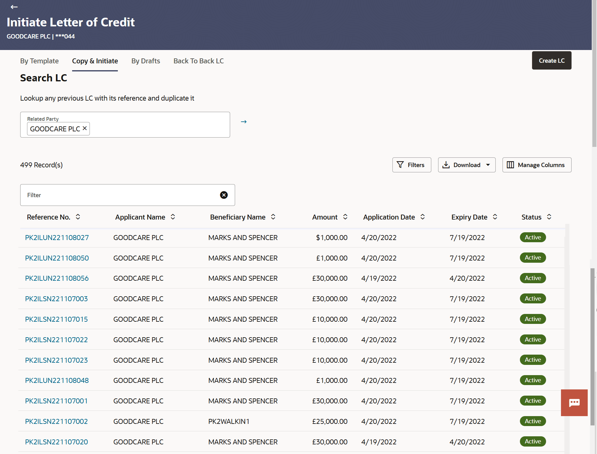This screenshot has width=597, height=454.
Task: Switch to By Template tab
Action: (39, 61)
